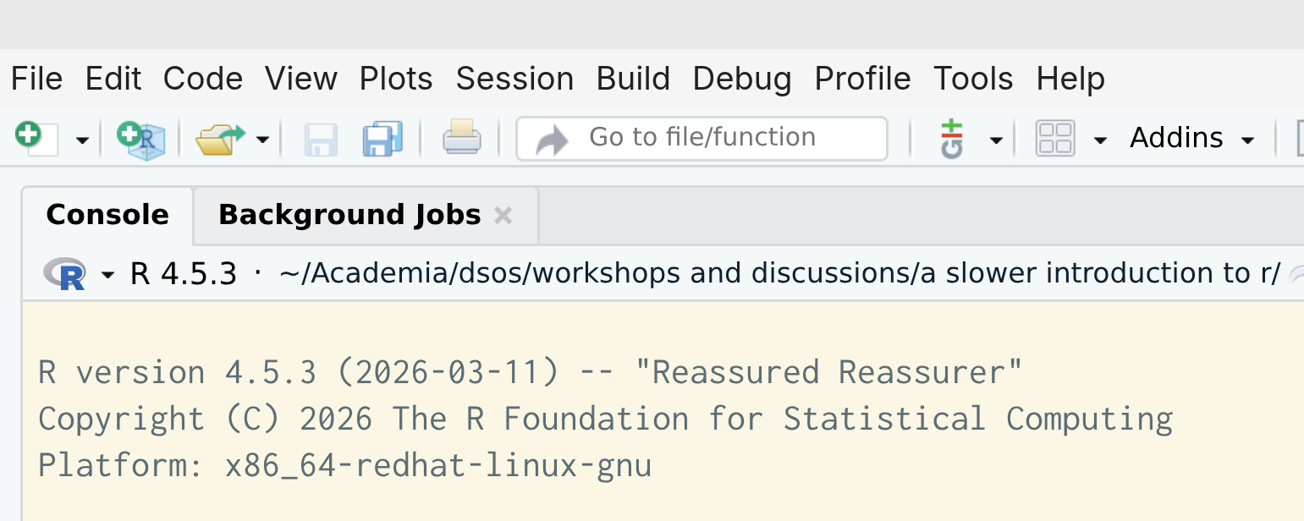Click the workspace panes grid icon
The image size is (1304, 521).
pos(1055,139)
